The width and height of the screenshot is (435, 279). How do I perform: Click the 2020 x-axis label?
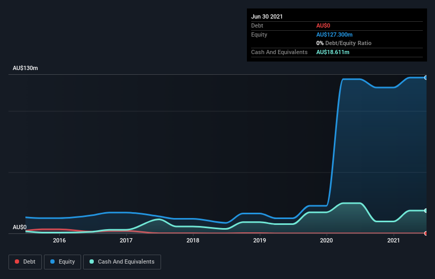click(326, 240)
